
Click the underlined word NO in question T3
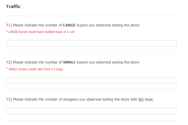141,100
